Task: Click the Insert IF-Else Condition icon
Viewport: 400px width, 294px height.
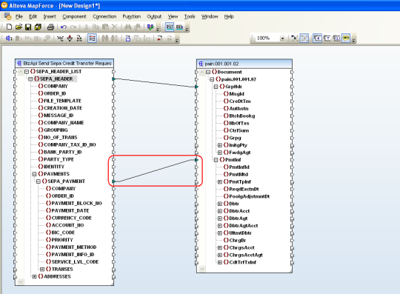Action: point(79,39)
